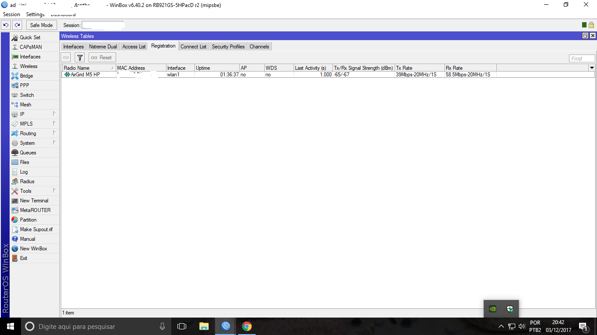This screenshot has width=597, height=335.
Task: Show hidden system tray icons
Action: pyautogui.click(x=501, y=326)
